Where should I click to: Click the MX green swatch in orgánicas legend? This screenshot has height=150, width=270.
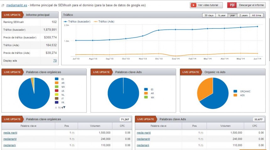tap(57, 87)
